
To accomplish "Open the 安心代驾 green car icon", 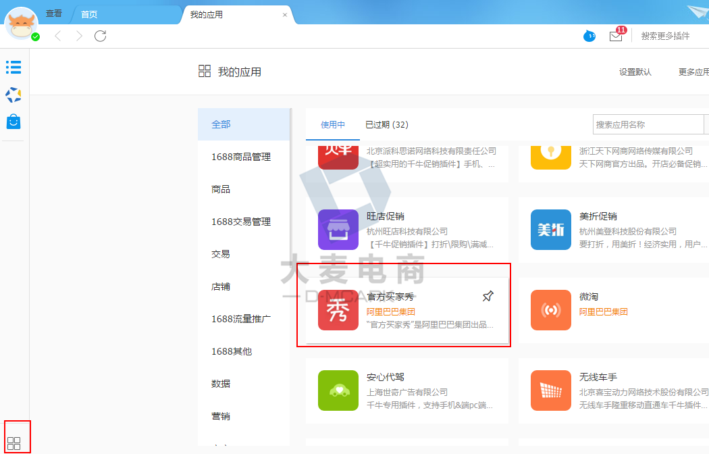I will pos(338,390).
